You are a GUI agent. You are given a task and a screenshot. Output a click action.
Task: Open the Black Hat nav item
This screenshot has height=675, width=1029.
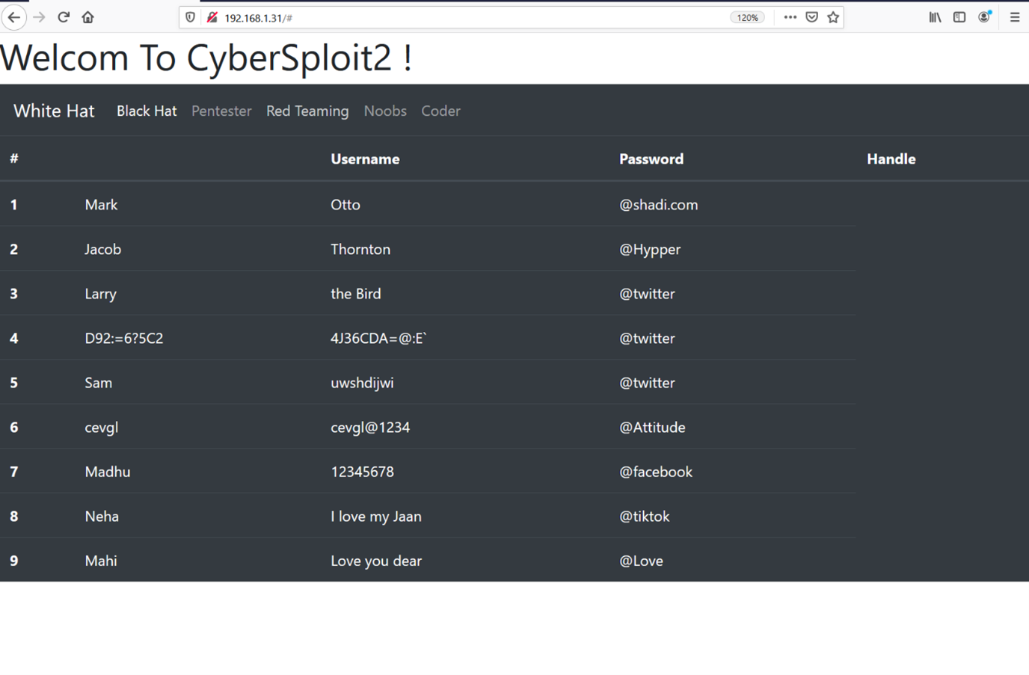pos(147,111)
